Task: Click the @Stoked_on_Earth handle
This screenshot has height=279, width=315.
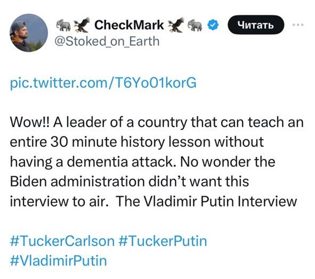Action: 106,42
